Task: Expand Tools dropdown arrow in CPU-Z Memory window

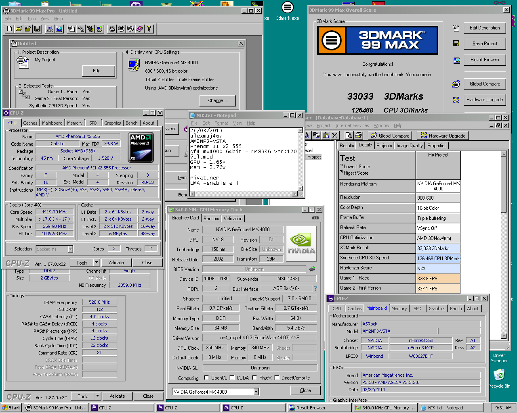Action: [x=97, y=396]
